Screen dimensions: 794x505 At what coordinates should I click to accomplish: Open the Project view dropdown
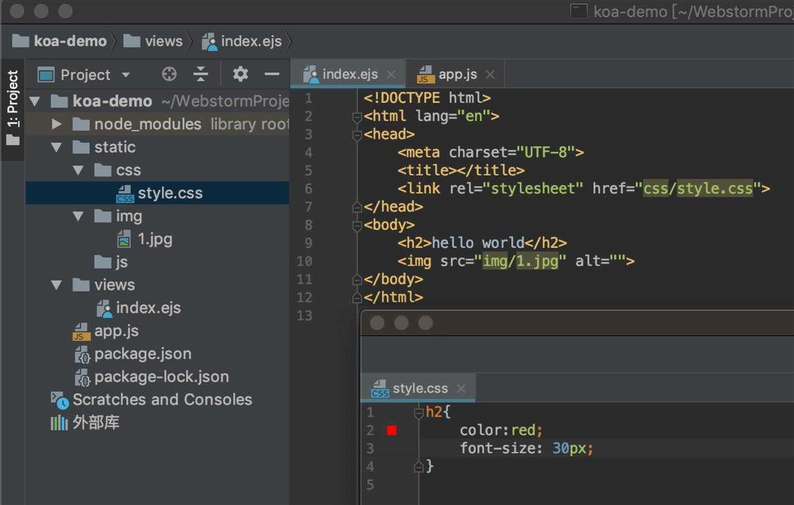[x=126, y=75]
